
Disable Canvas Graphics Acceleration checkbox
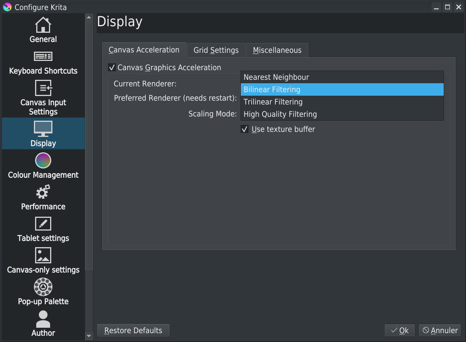(112, 67)
